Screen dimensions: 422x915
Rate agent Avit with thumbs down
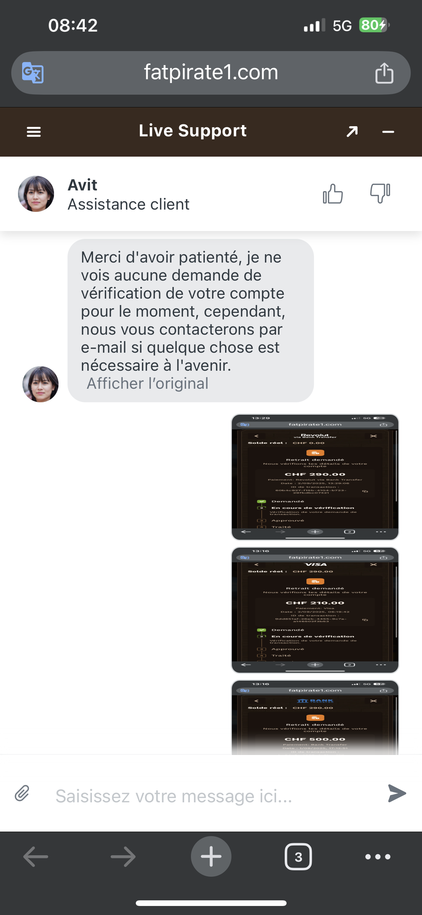380,194
